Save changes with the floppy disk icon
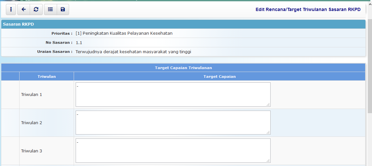Viewport: 372px width, 166px height. pos(63,9)
